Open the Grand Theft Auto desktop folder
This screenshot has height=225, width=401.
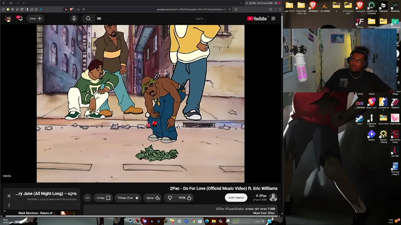tap(301, 8)
